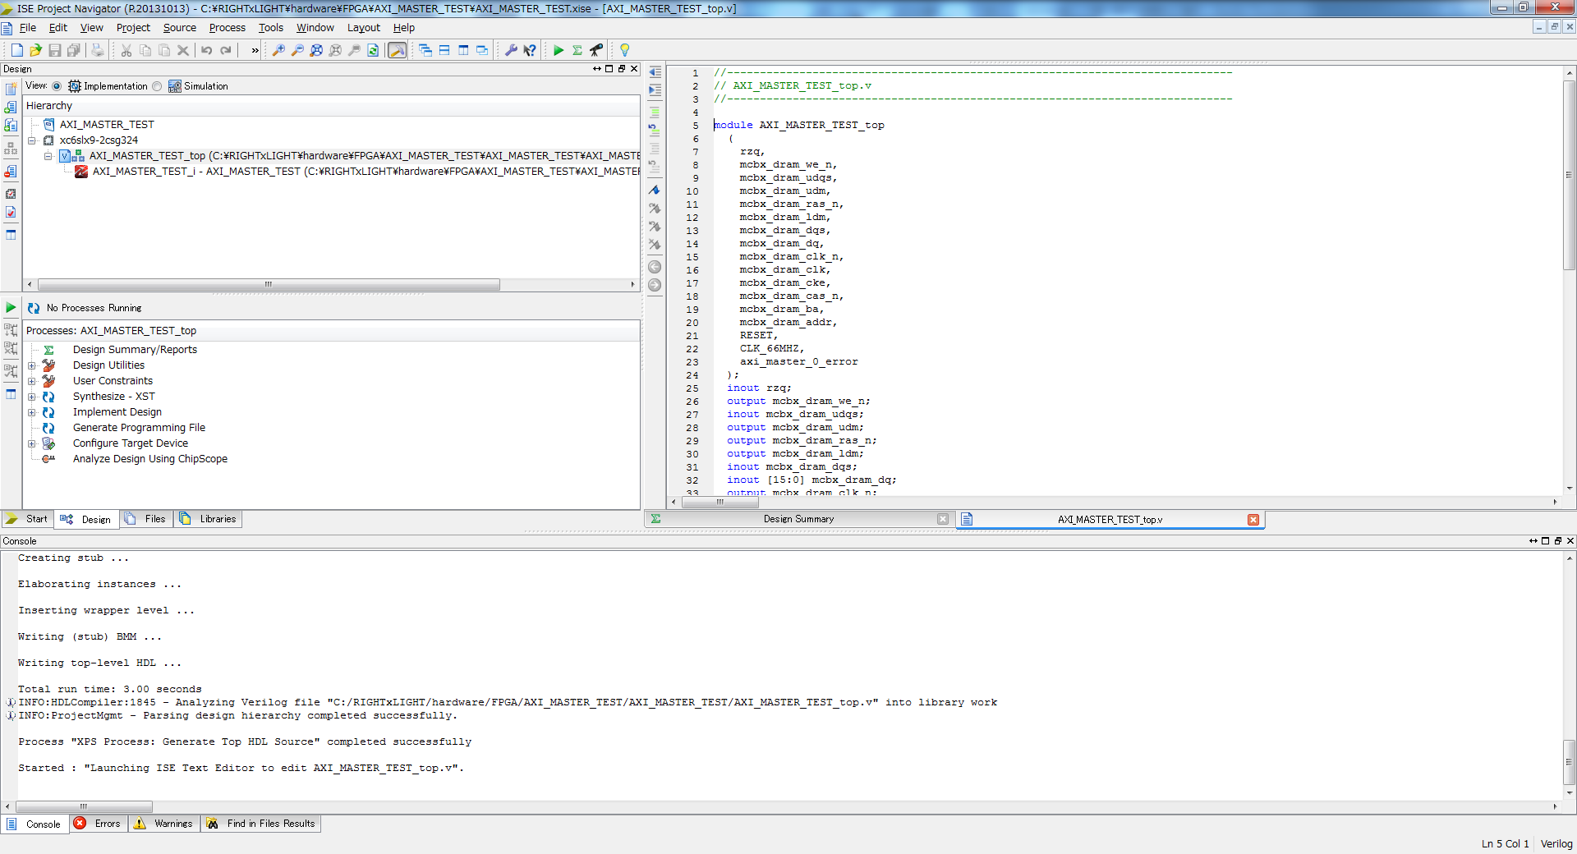Screen dimensions: 1577x854
Task: Switch to the Libraries panel tab
Action: tap(209, 519)
